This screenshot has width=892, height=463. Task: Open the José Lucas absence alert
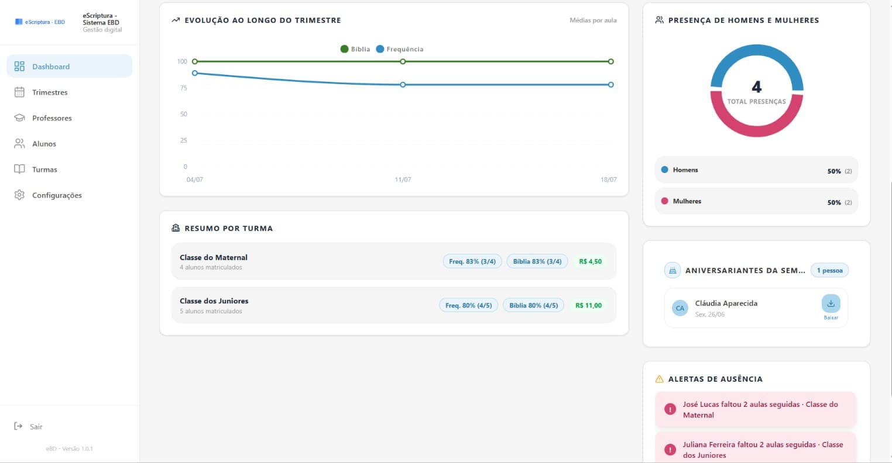coord(756,409)
